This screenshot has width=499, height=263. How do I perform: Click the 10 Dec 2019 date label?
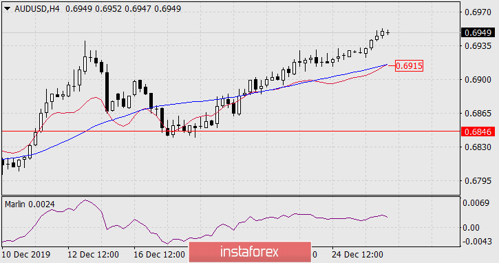click(x=26, y=255)
